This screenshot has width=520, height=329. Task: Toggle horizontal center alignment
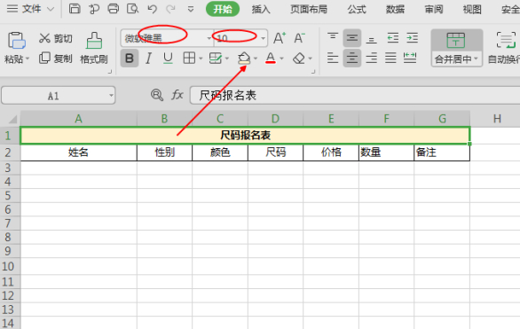(352, 59)
